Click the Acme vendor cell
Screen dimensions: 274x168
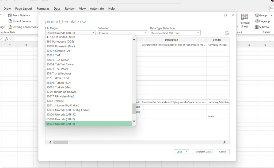[x=218, y=116]
